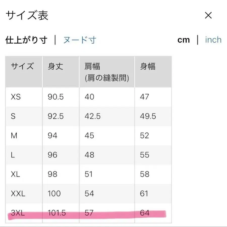Screen dimensions: 227x227
Task: Click the S size label
Action: point(13,116)
